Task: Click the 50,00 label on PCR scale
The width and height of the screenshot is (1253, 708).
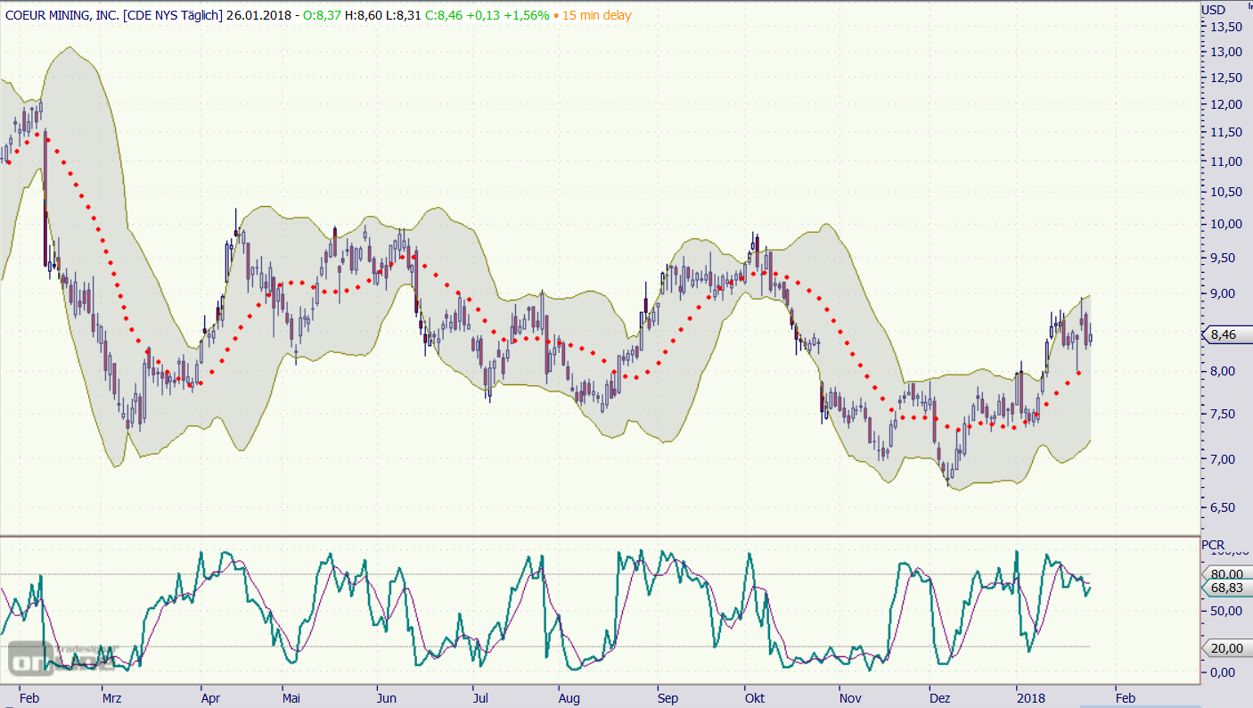Action: pos(1225,611)
